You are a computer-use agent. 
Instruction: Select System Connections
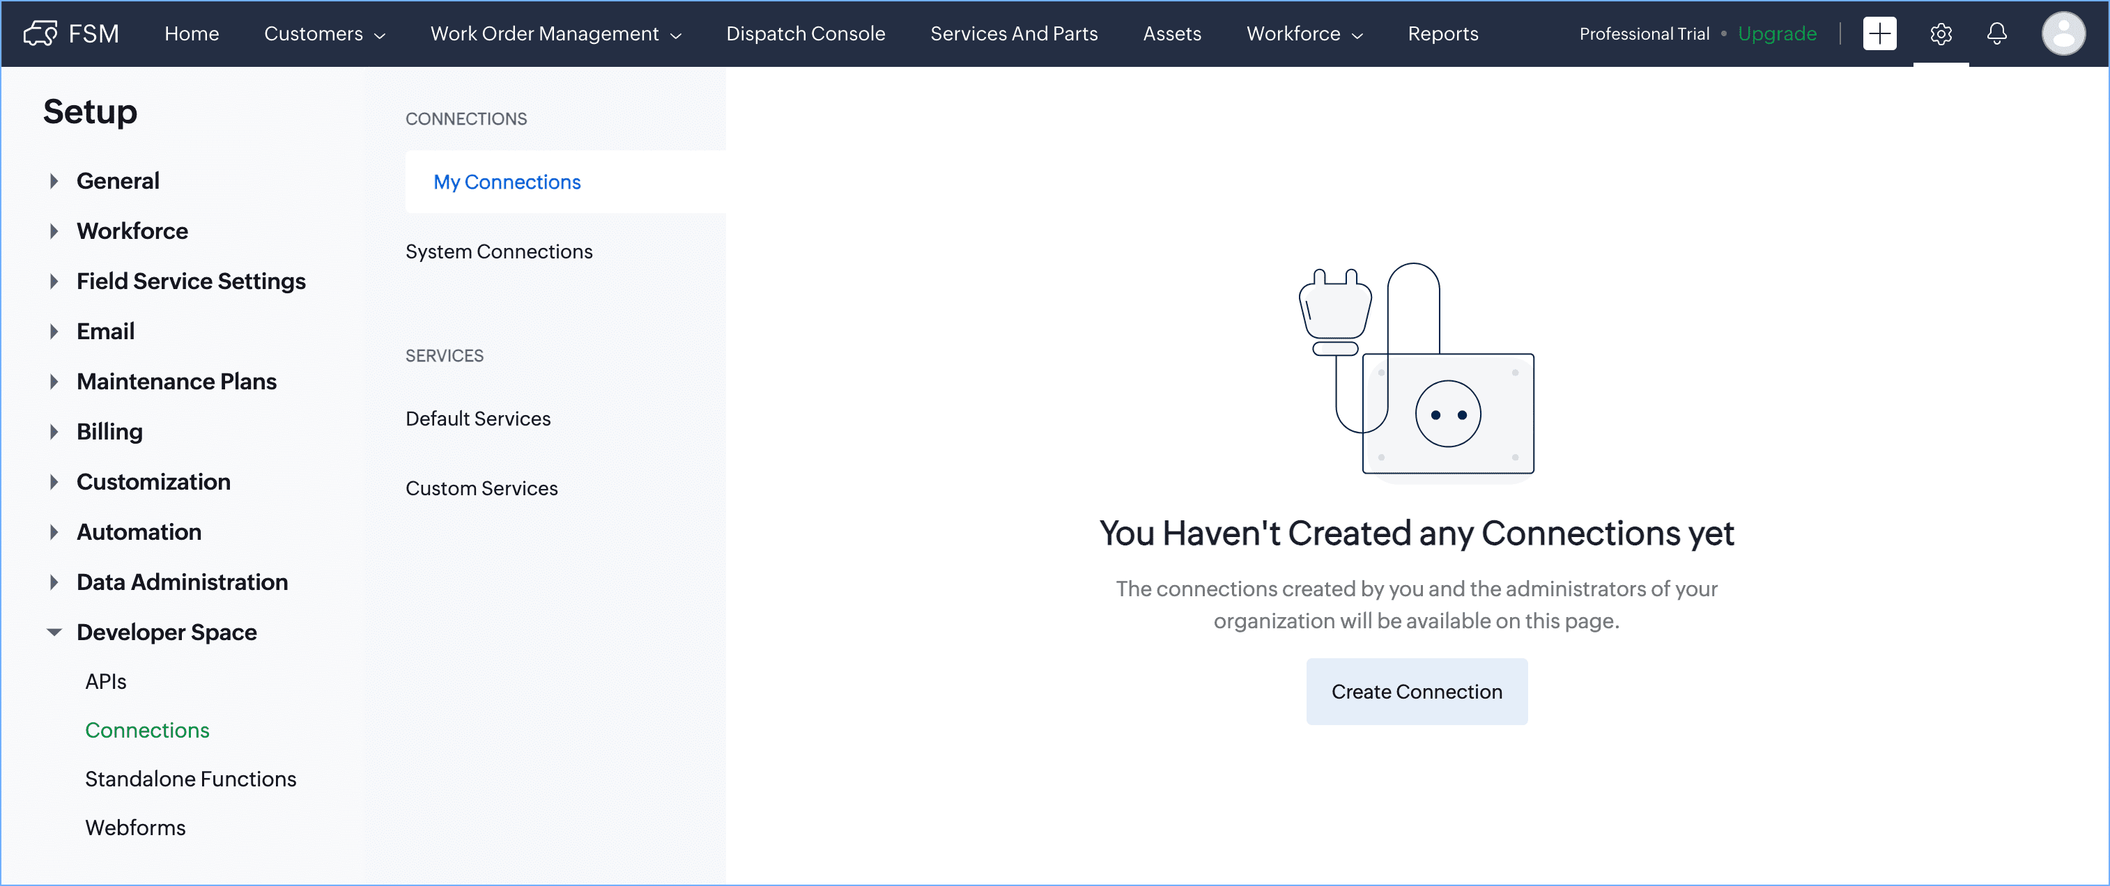pos(499,251)
